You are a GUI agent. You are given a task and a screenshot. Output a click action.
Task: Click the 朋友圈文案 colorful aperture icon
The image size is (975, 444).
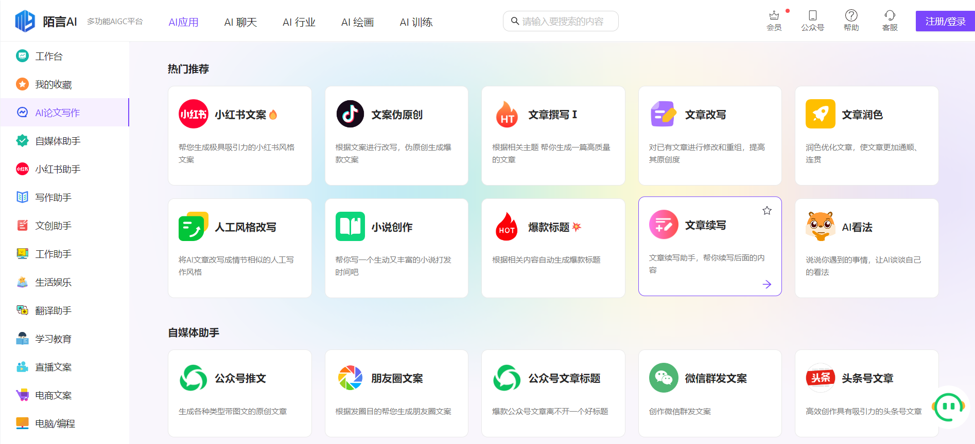[350, 378]
